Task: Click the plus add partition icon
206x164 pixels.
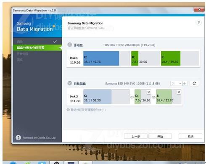Action: [x=185, y=84]
